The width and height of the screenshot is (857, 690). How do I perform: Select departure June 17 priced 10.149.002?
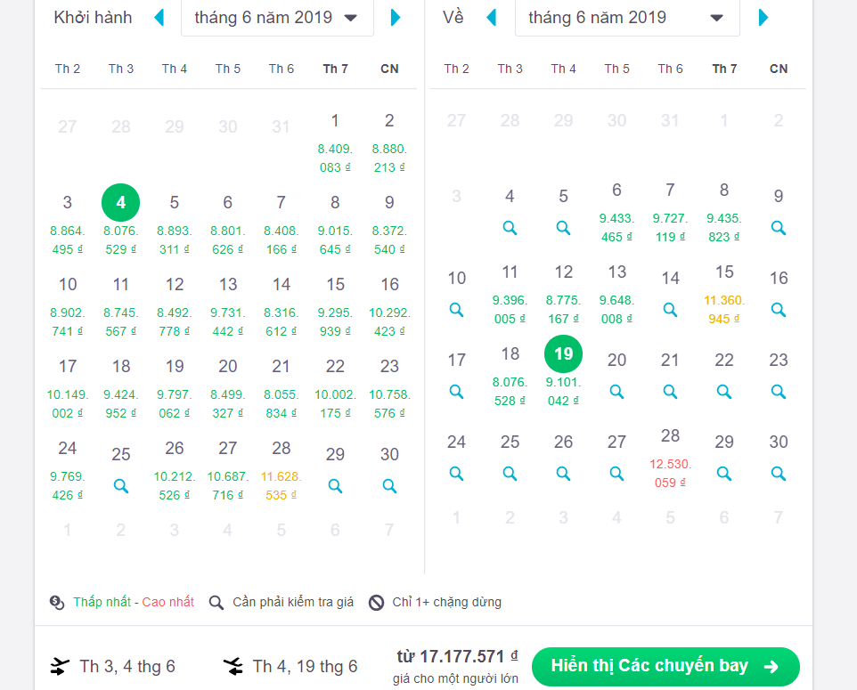(67, 388)
